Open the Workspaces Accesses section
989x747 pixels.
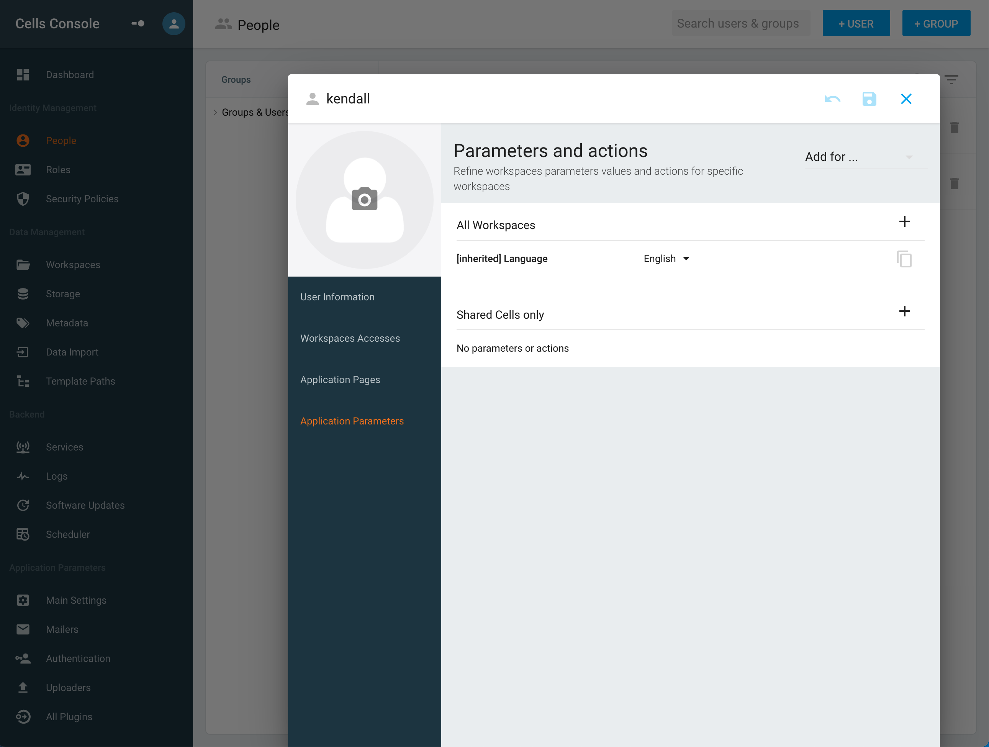tap(350, 338)
